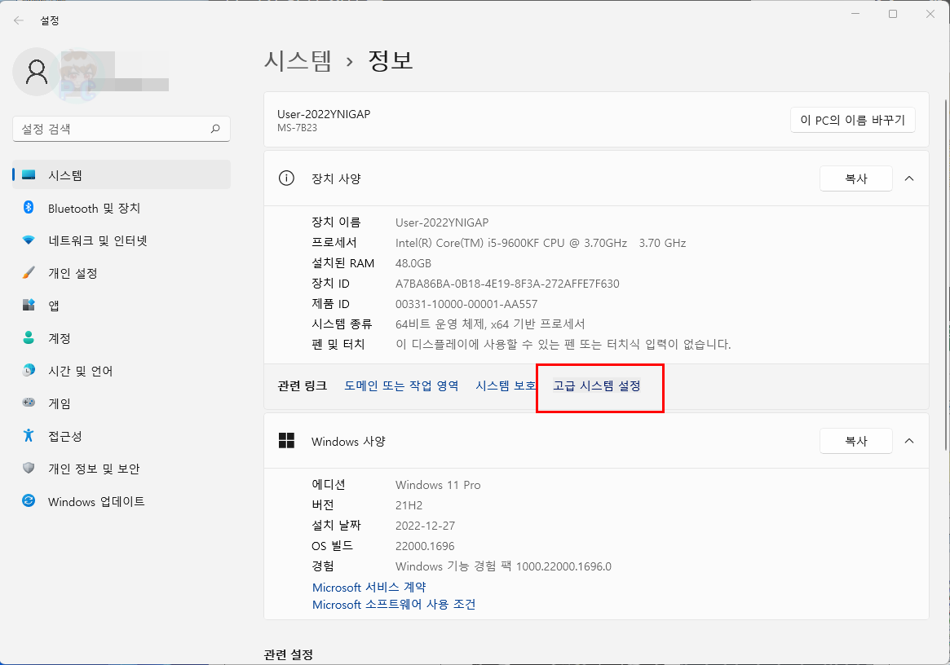The height and width of the screenshot is (665, 950).
Task: Open Bluetooth 및 장치 settings
Action: click(122, 208)
